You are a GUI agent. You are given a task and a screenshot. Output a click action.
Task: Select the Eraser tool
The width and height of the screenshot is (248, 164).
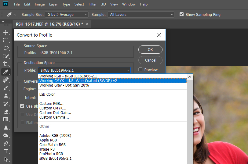pos(6,112)
